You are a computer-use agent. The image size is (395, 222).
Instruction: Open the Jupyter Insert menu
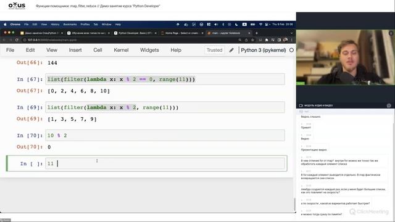(75, 50)
